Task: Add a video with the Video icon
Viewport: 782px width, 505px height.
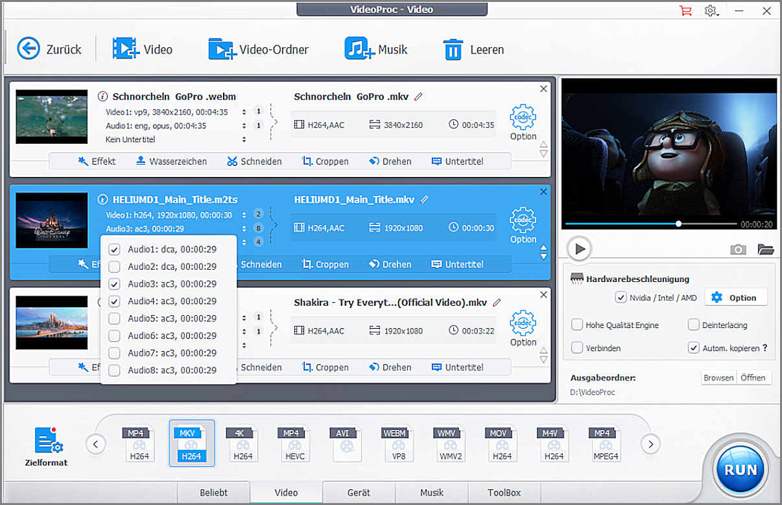Action: coord(125,49)
